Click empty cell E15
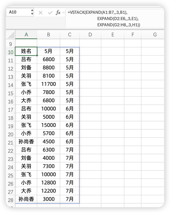The height and width of the screenshot is (213, 170). point(113,92)
